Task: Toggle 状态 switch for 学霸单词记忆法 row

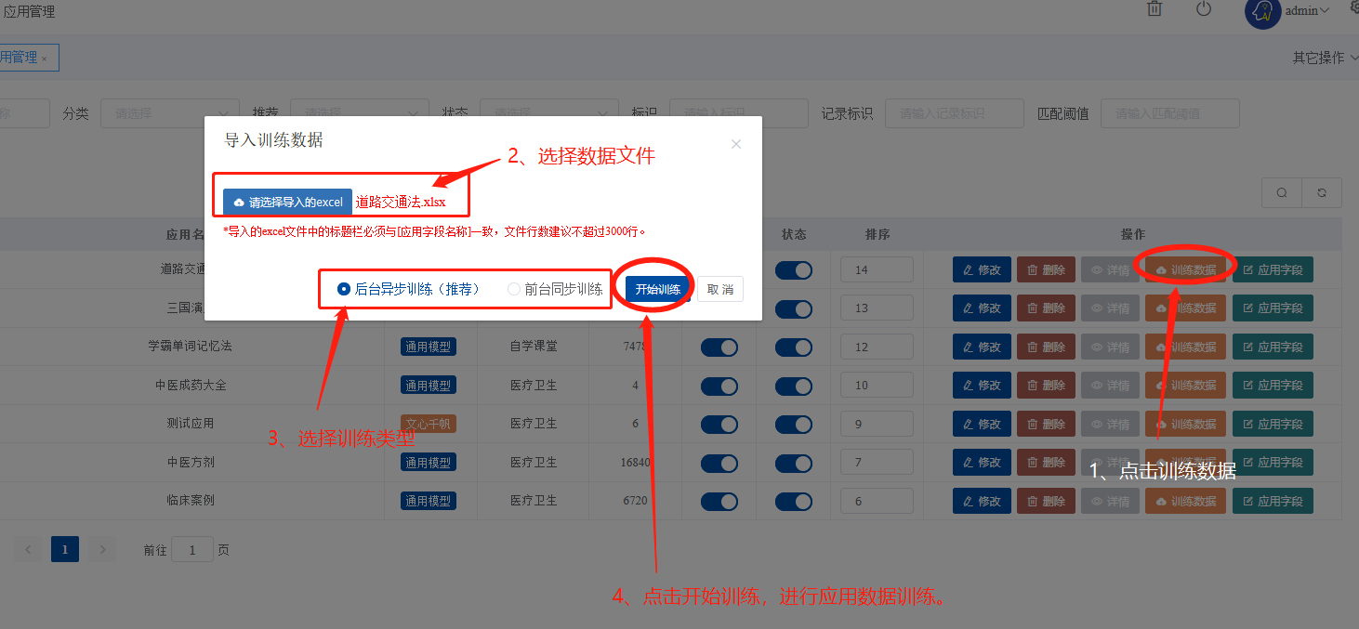Action: pos(794,347)
